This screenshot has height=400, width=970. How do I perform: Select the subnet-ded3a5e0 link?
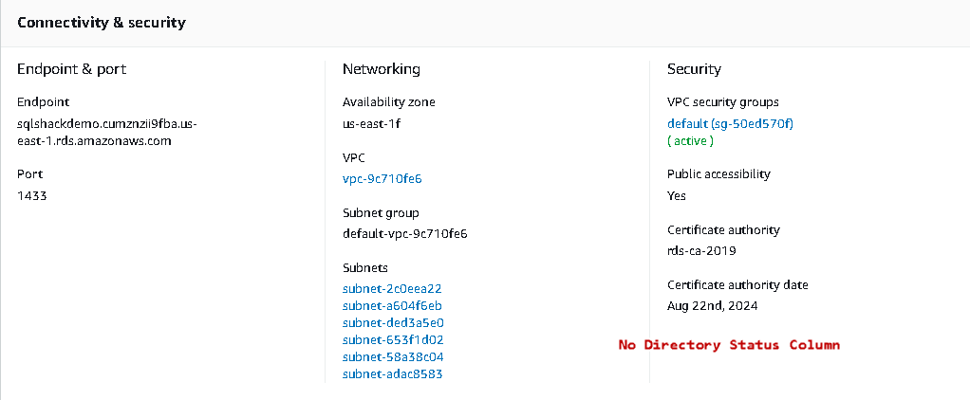393,322
